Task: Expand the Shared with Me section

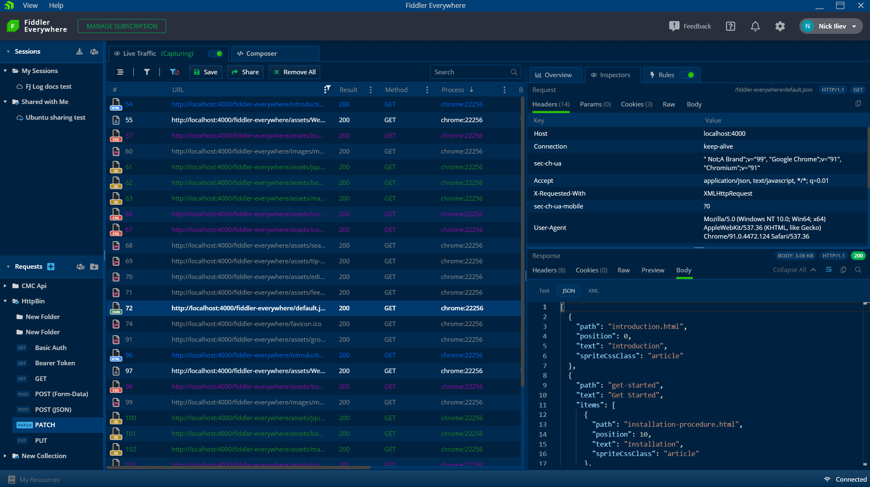Action: coord(5,102)
